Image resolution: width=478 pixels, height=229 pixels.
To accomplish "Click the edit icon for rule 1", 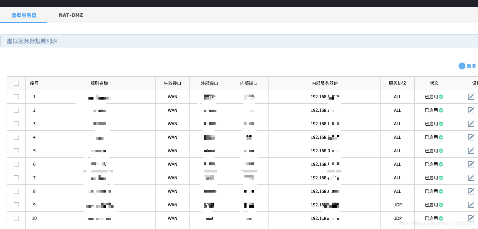I will (471, 97).
